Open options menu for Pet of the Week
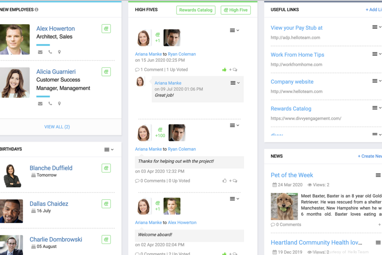The width and height of the screenshot is (382, 255). point(378,175)
